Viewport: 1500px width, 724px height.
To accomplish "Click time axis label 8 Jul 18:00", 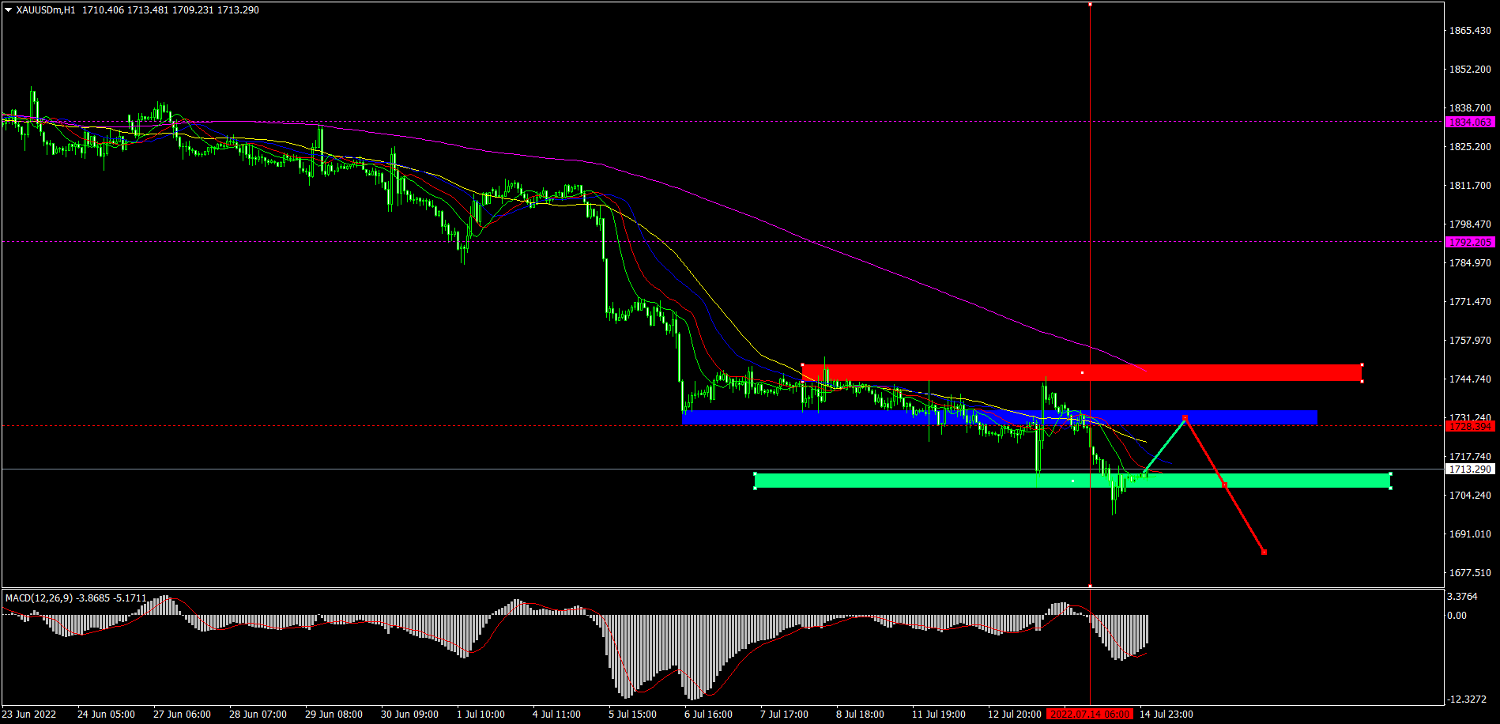I will 860,715.
